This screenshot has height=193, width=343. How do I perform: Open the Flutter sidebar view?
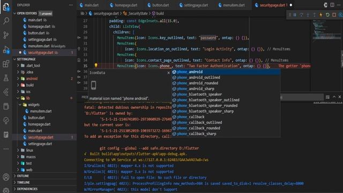click(6, 92)
